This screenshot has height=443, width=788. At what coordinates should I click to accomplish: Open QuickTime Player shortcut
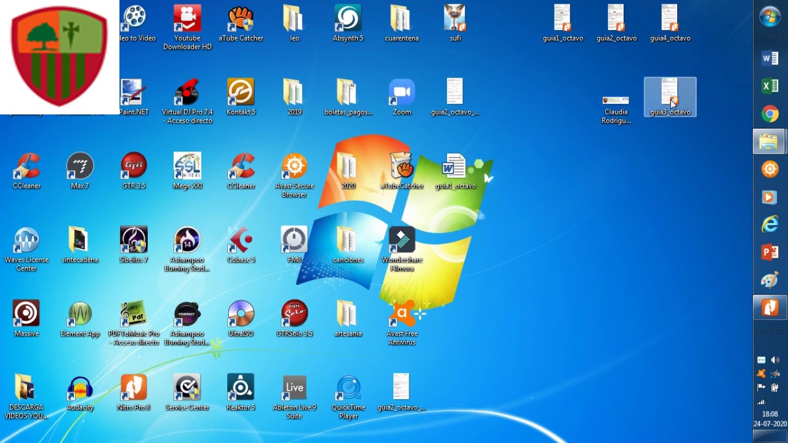[x=348, y=396]
